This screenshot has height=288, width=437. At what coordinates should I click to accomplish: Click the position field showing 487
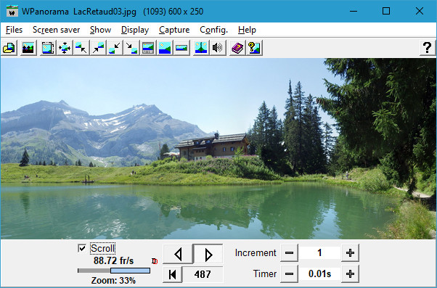coord(203,274)
